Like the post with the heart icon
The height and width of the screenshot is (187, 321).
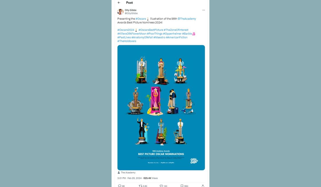pyautogui.click(x=161, y=186)
